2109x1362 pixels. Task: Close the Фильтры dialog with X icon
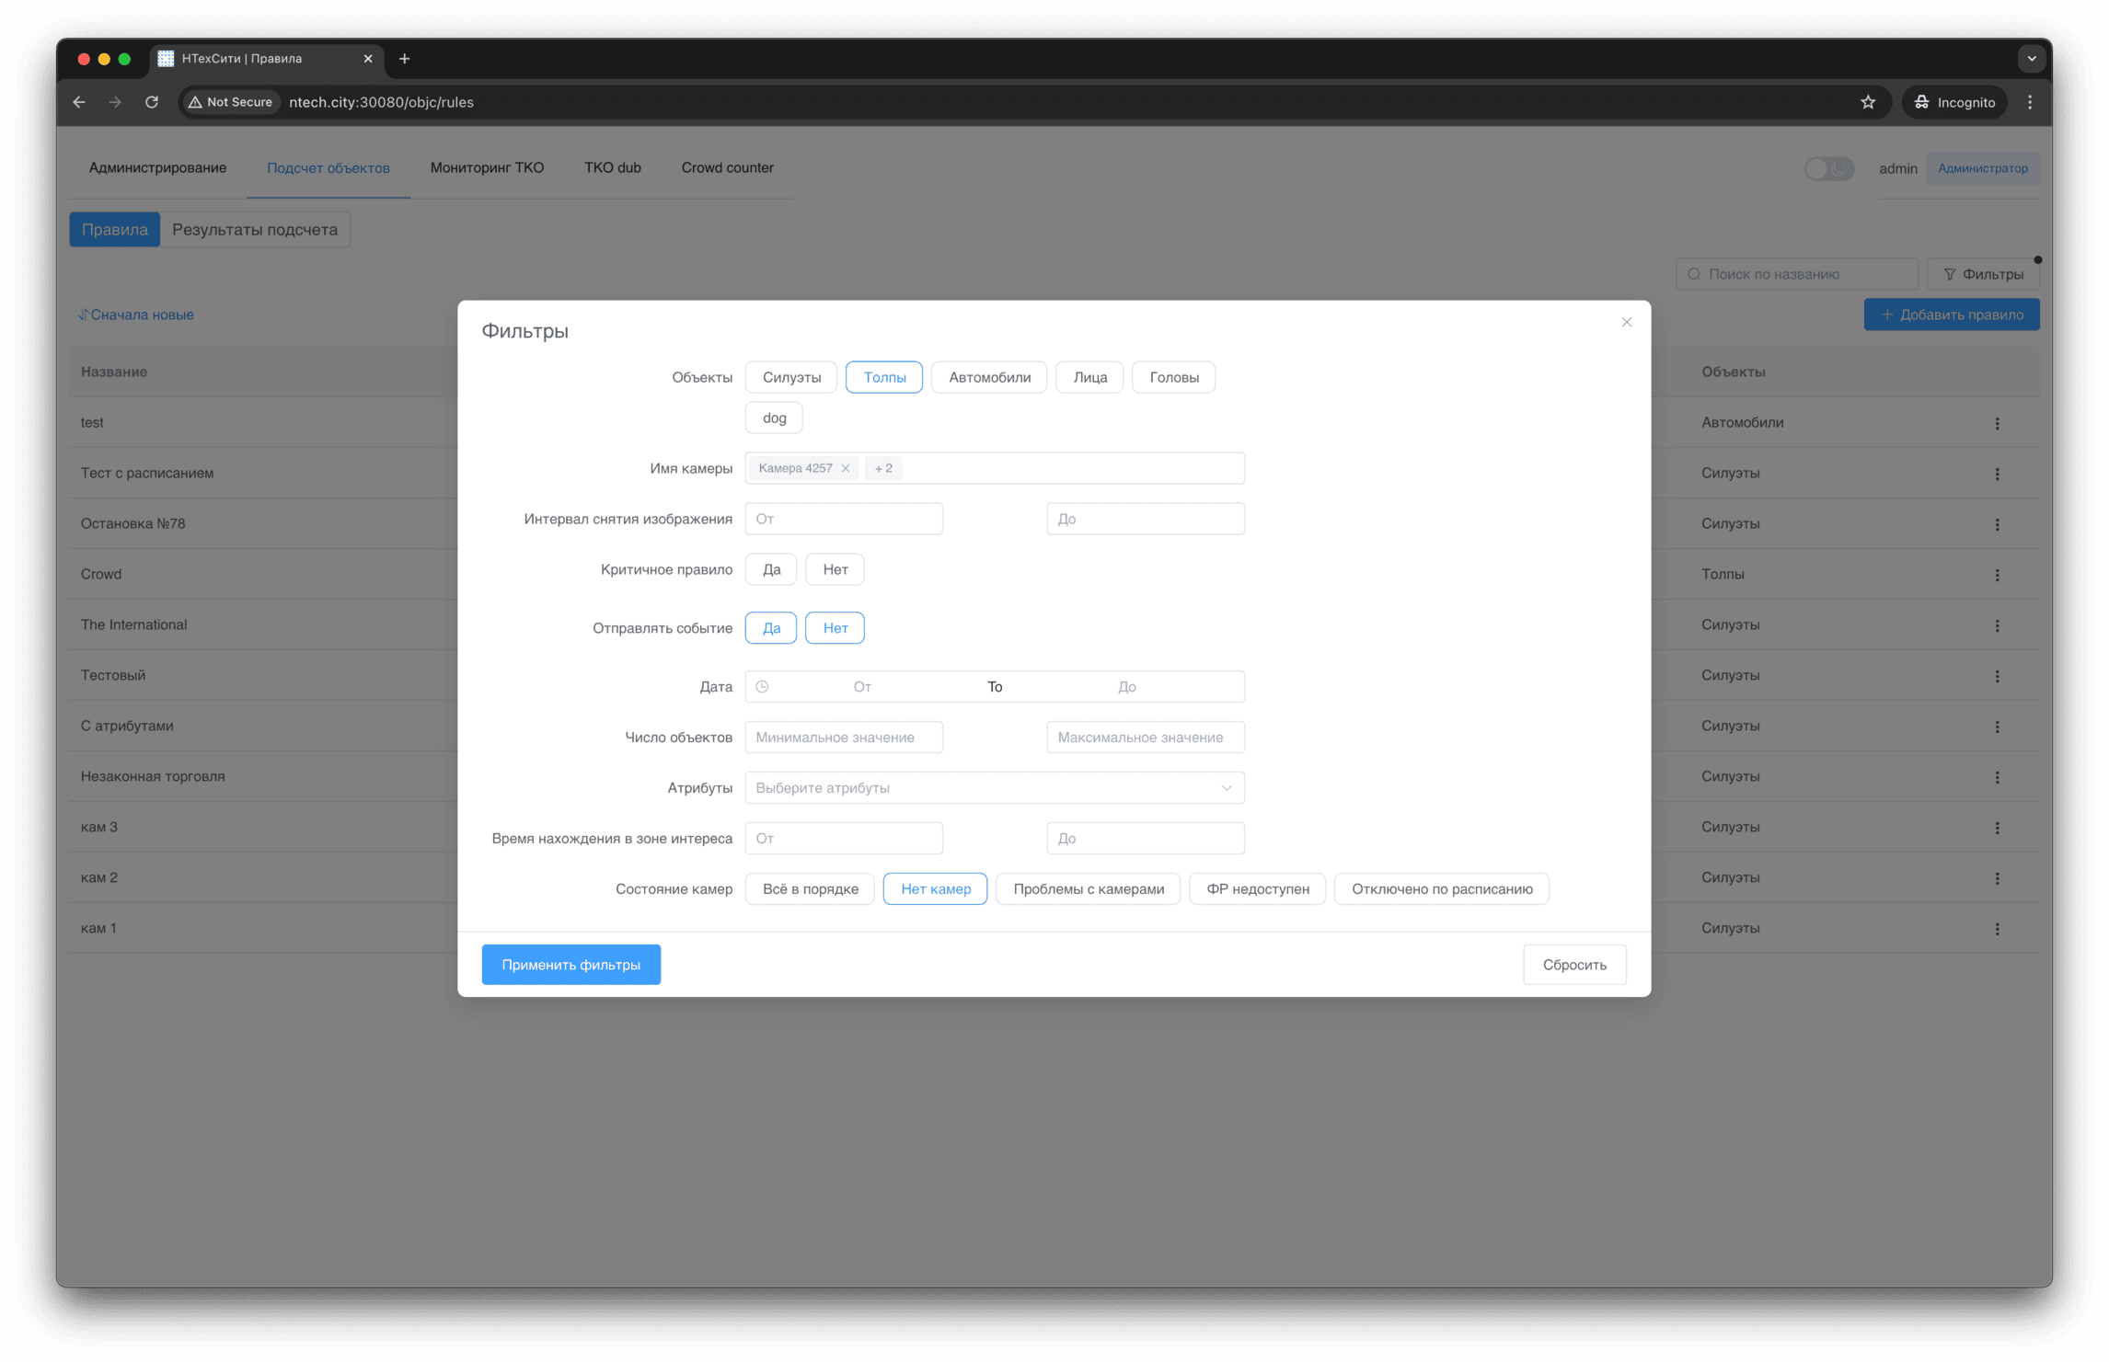pyautogui.click(x=1626, y=322)
